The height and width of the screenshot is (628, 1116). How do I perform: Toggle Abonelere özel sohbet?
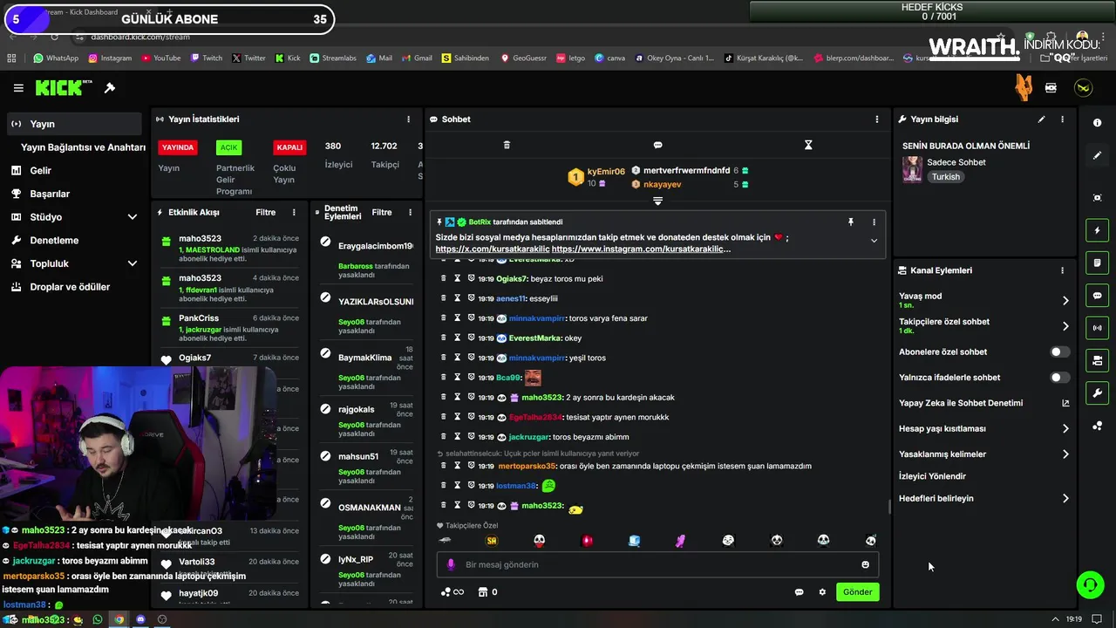[x=1059, y=352]
